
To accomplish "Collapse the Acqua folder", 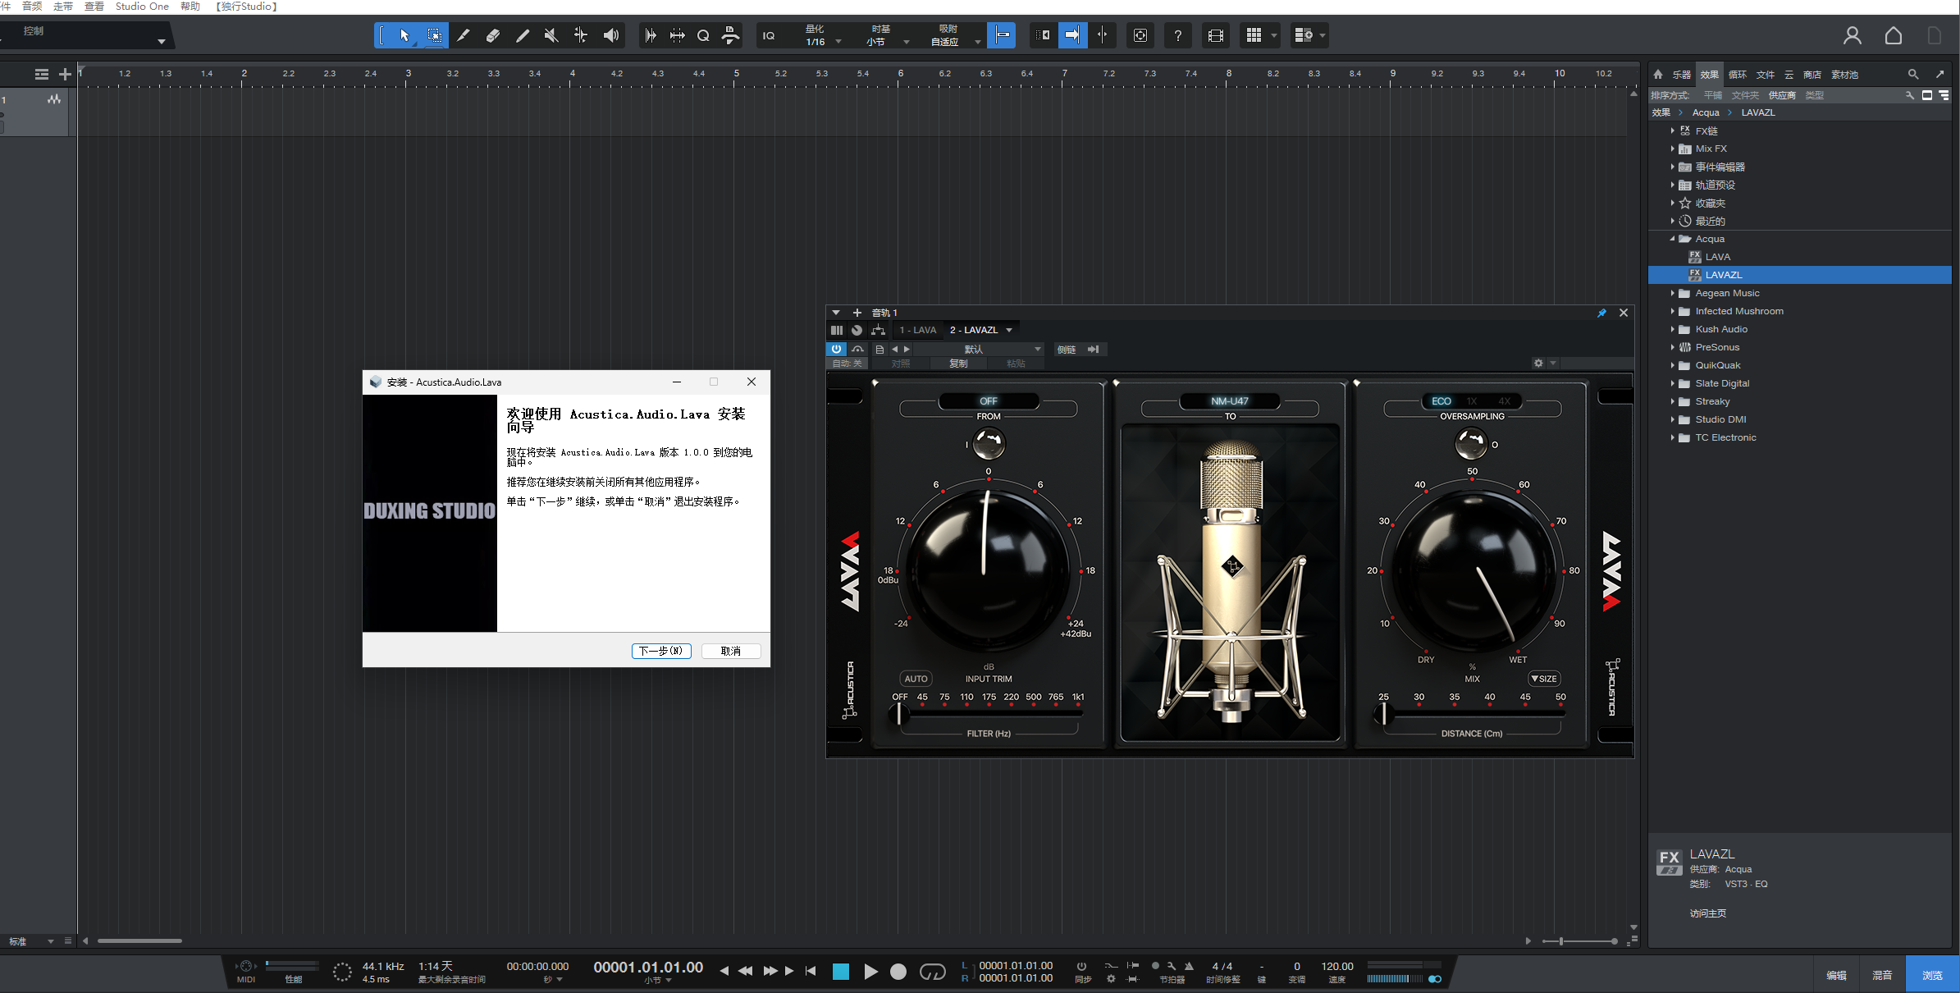I will coord(1672,239).
